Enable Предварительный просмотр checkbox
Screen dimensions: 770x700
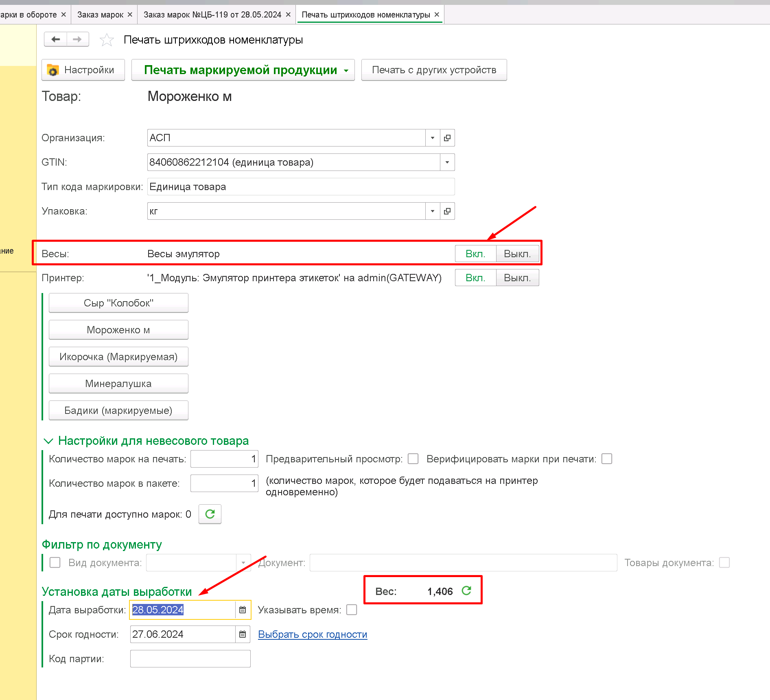(413, 459)
